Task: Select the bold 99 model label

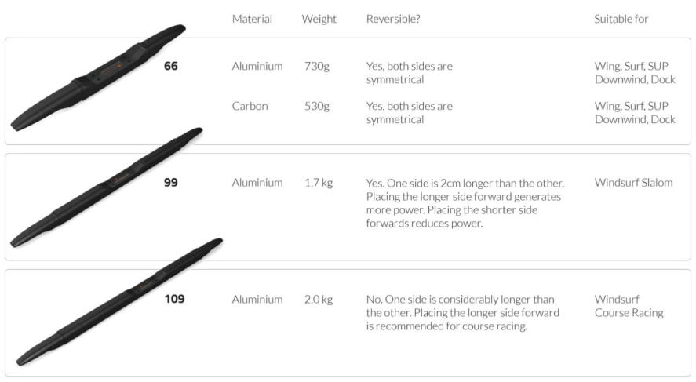Action: (171, 183)
